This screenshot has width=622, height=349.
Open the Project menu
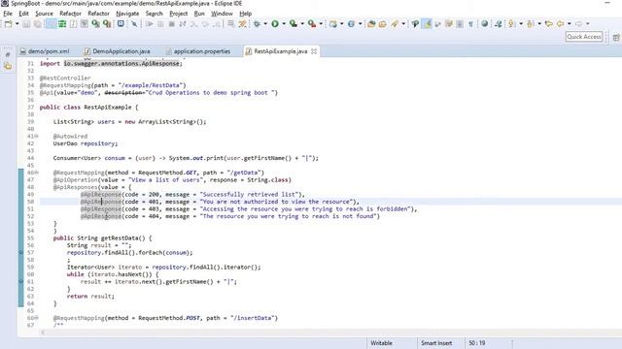click(179, 14)
